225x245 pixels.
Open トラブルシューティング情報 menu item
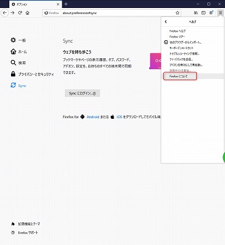[x=193, y=54]
